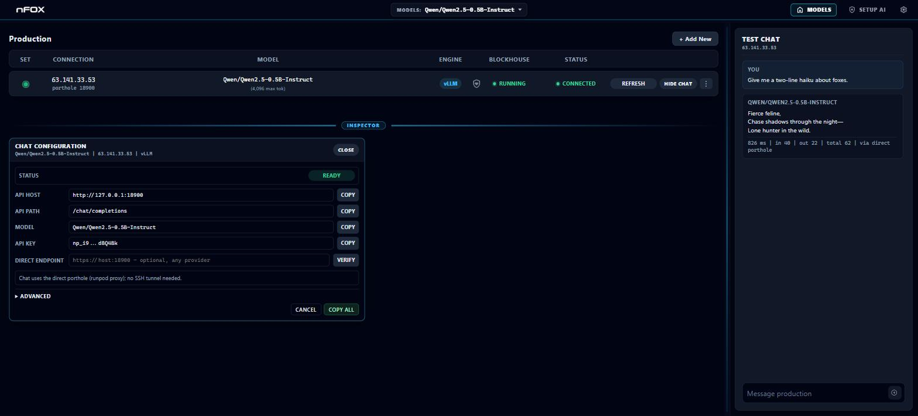Expand the Advanced section
The image size is (918, 416).
tap(33, 296)
